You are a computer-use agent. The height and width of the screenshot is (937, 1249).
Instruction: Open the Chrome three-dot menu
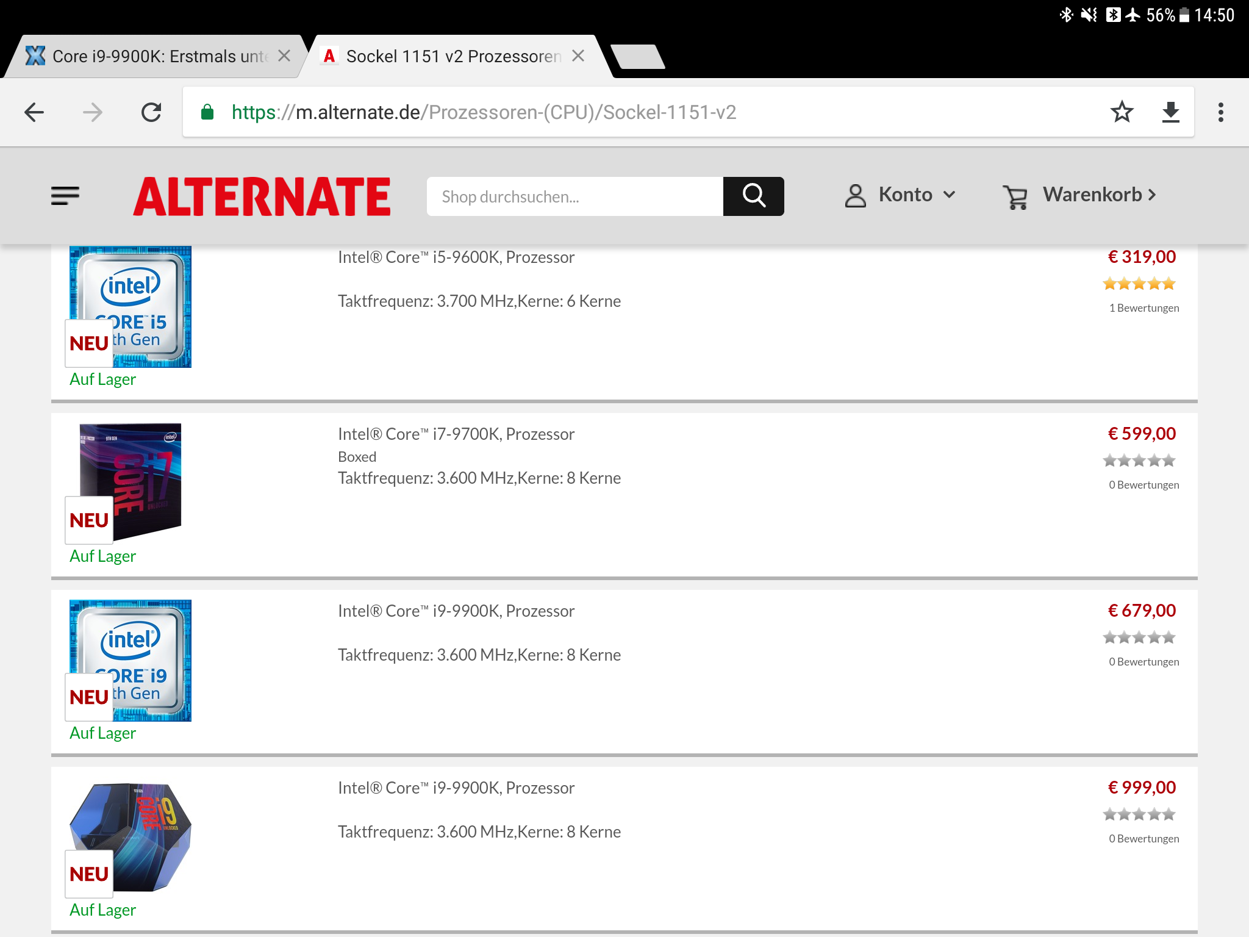(1220, 112)
